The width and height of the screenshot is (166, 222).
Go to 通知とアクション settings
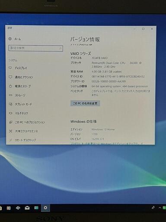tap(24, 77)
